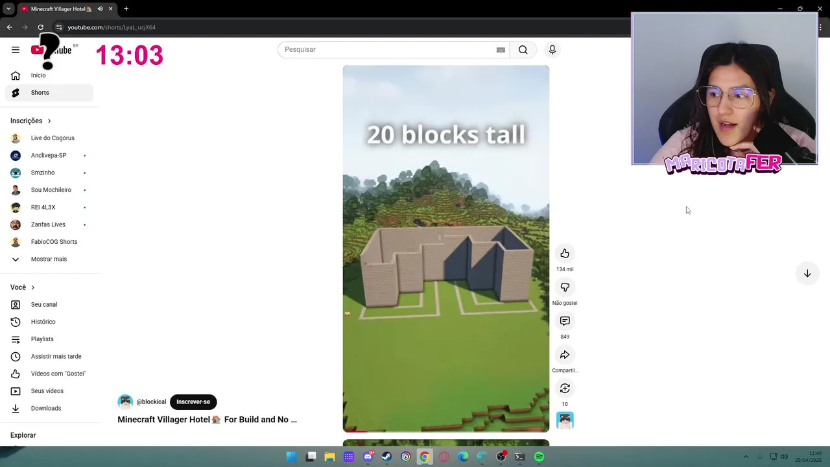Go to Início in sidebar
The image size is (830, 467).
[49, 75]
